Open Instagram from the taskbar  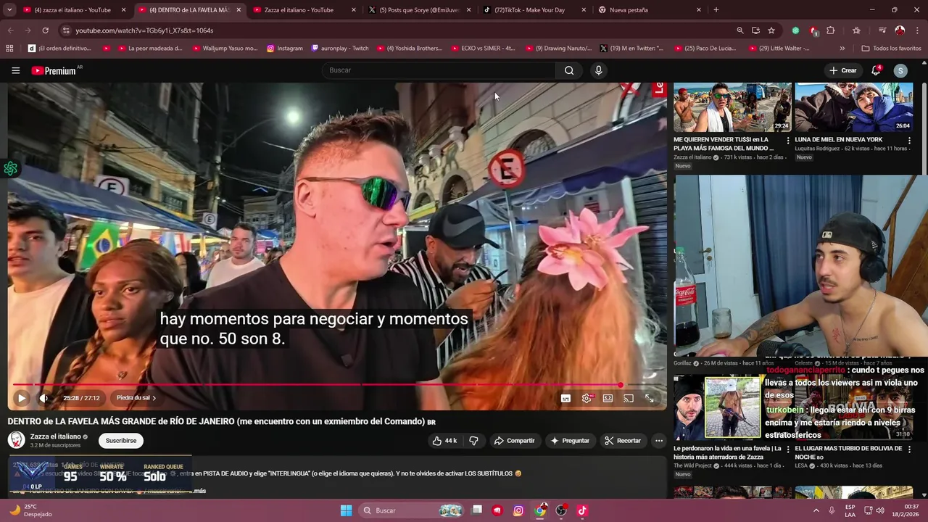518,510
